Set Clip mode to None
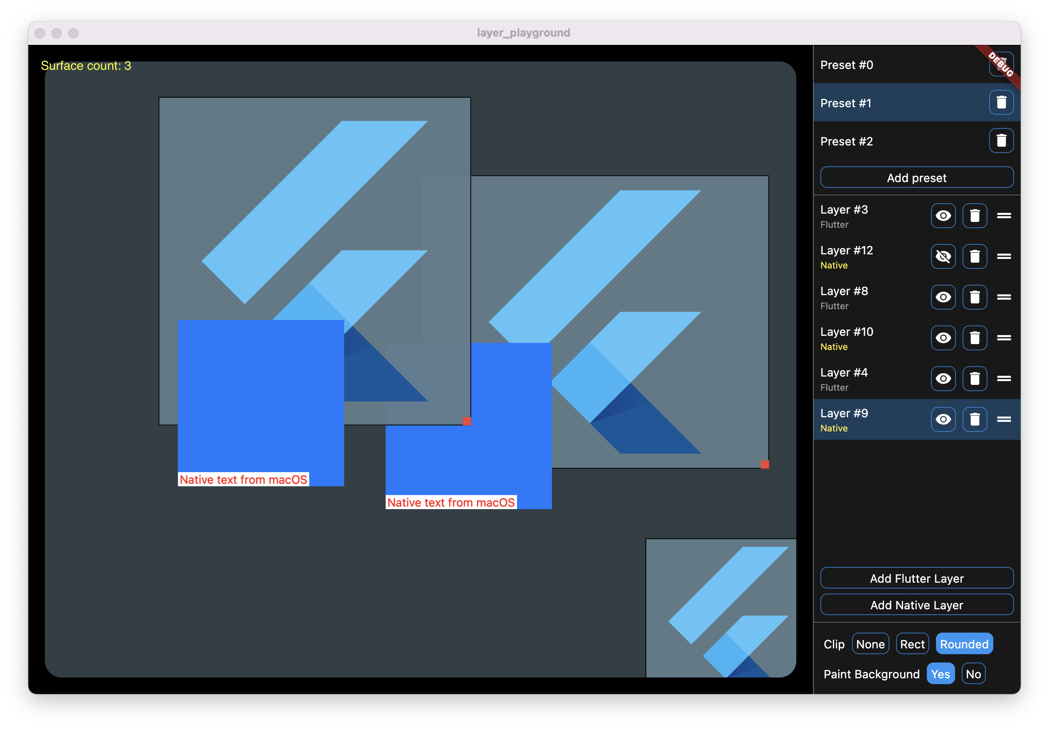Screen dimensions: 1049x729 tap(870, 643)
